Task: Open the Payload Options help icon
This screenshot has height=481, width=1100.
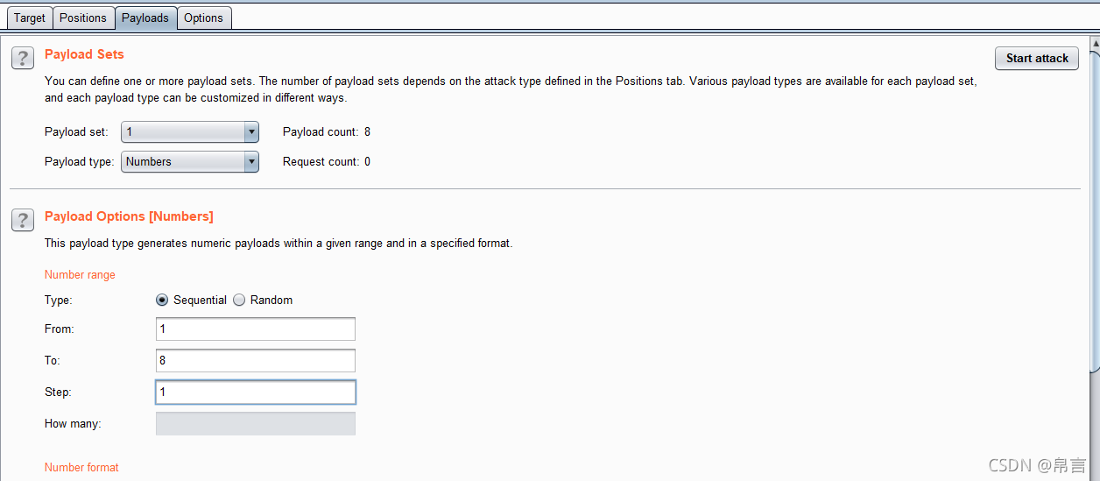Action: 23,221
